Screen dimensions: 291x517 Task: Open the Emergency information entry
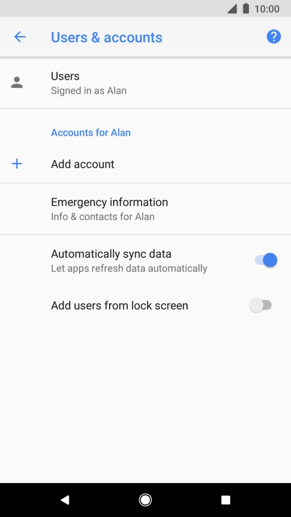(x=145, y=209)
